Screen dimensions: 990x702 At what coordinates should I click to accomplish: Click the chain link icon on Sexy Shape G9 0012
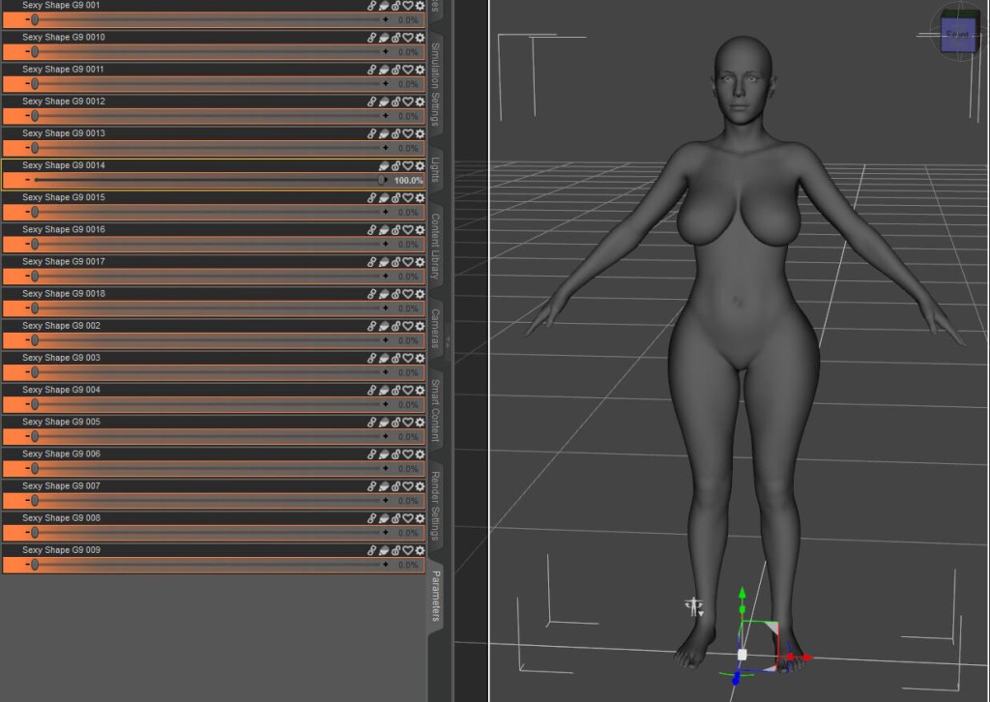(x=372, y=102)
